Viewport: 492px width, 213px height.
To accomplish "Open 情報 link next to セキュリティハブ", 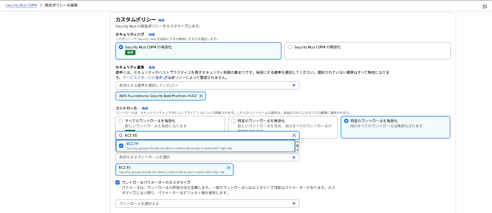I will pyautogui.click(x=152, y=35).
